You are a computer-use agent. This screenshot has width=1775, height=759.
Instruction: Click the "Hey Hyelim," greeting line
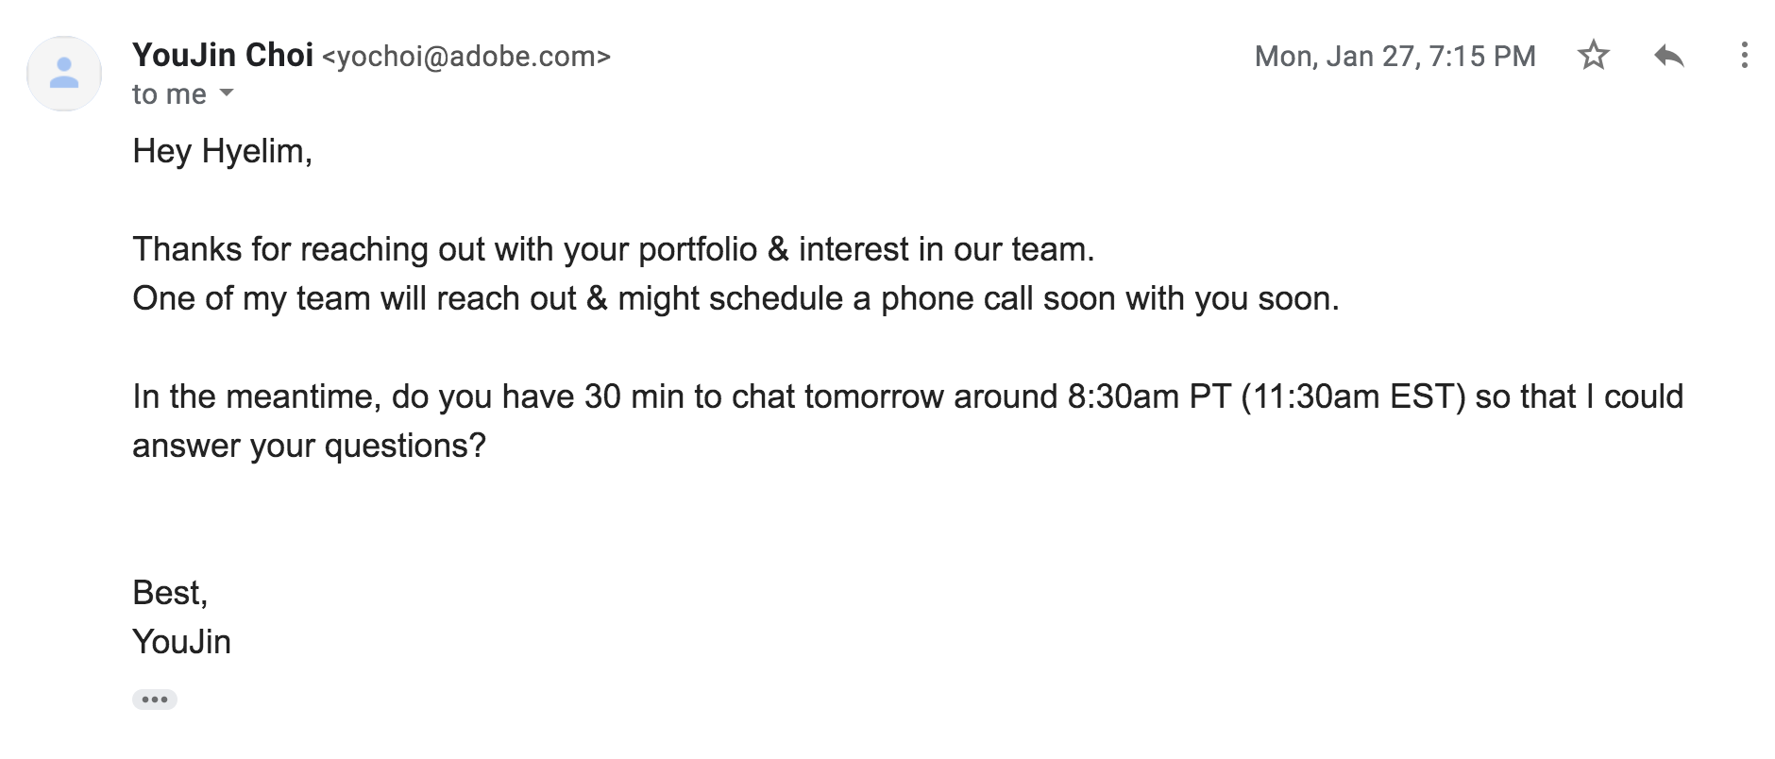pyautogui.click(x=223, y=152)
